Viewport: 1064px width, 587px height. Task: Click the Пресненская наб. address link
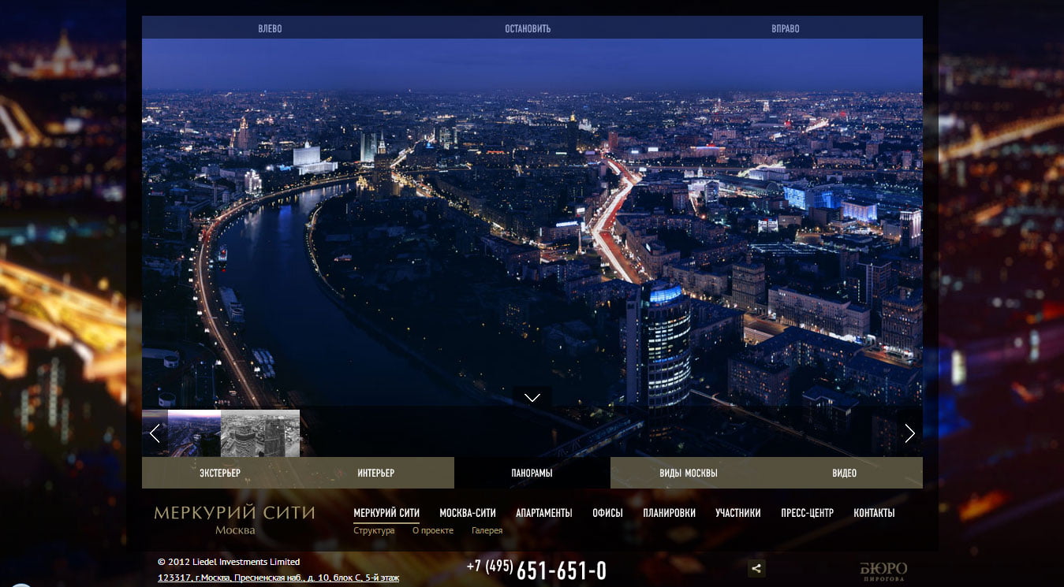point(278,578)
